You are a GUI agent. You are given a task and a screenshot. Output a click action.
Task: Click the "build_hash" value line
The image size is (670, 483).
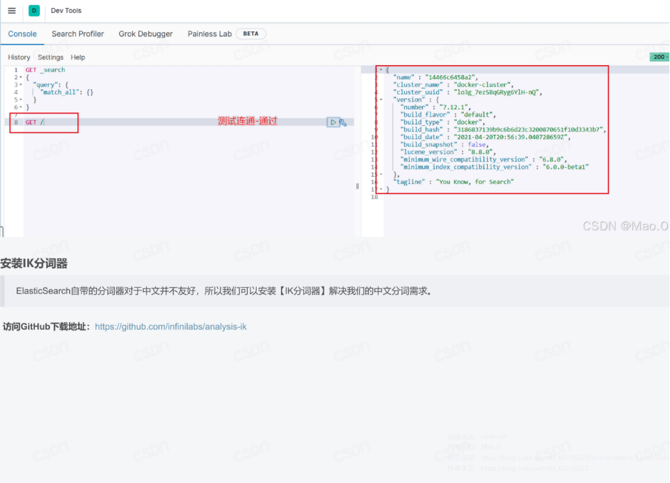pyautogui.click(x=503, y=130)
